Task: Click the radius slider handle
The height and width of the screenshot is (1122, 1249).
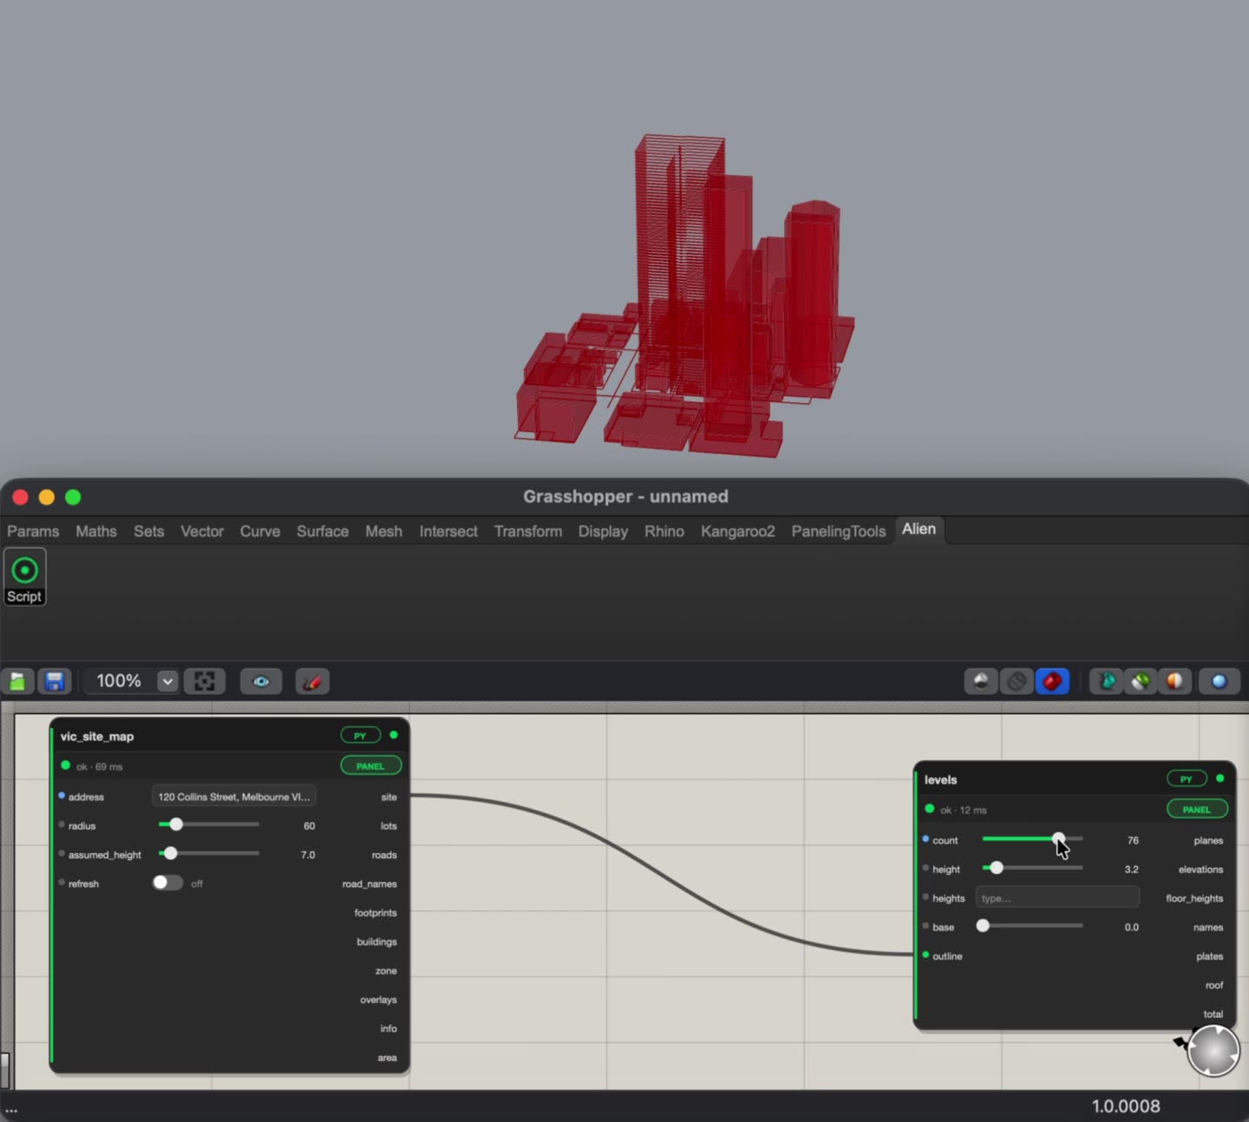Action: point(176,825)
